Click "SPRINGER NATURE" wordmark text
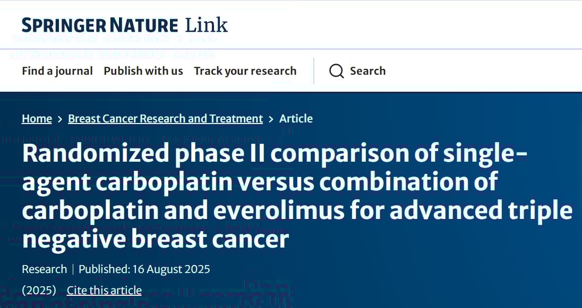 click(100, 25)
